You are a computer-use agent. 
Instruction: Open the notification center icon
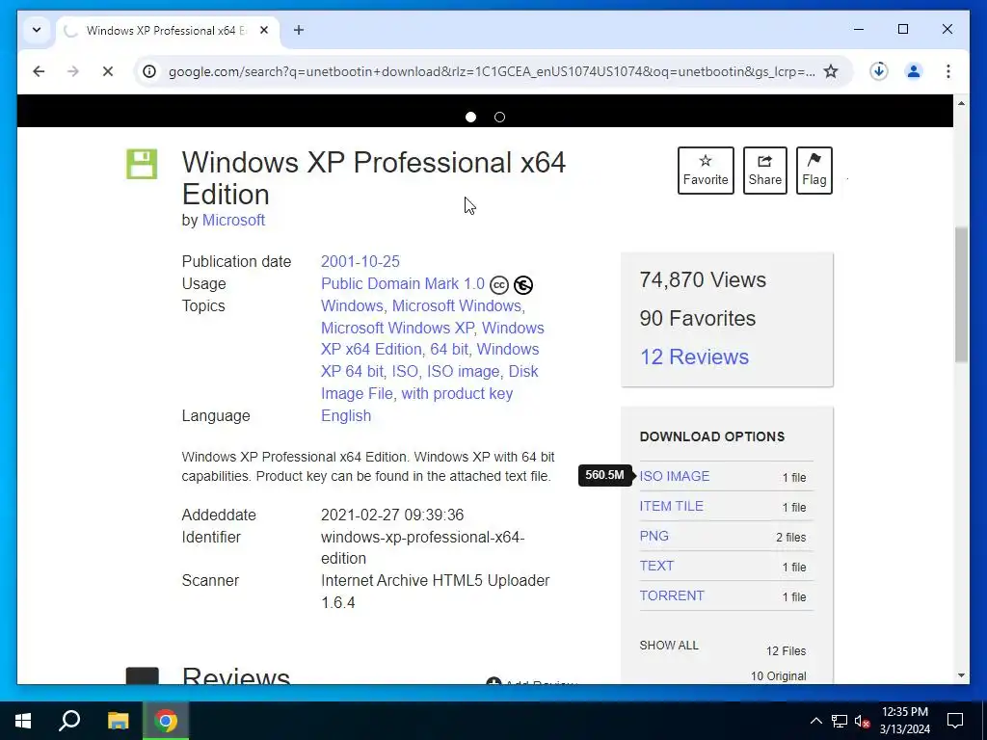click(955, 721)
